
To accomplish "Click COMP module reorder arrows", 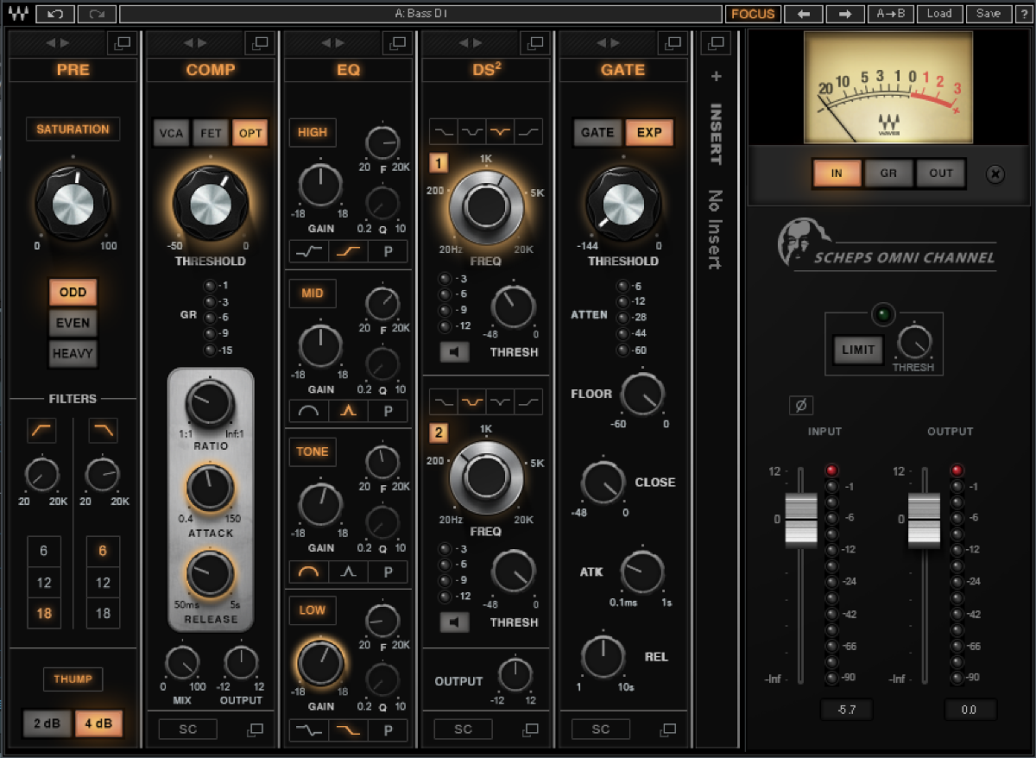I will point(195,42).
